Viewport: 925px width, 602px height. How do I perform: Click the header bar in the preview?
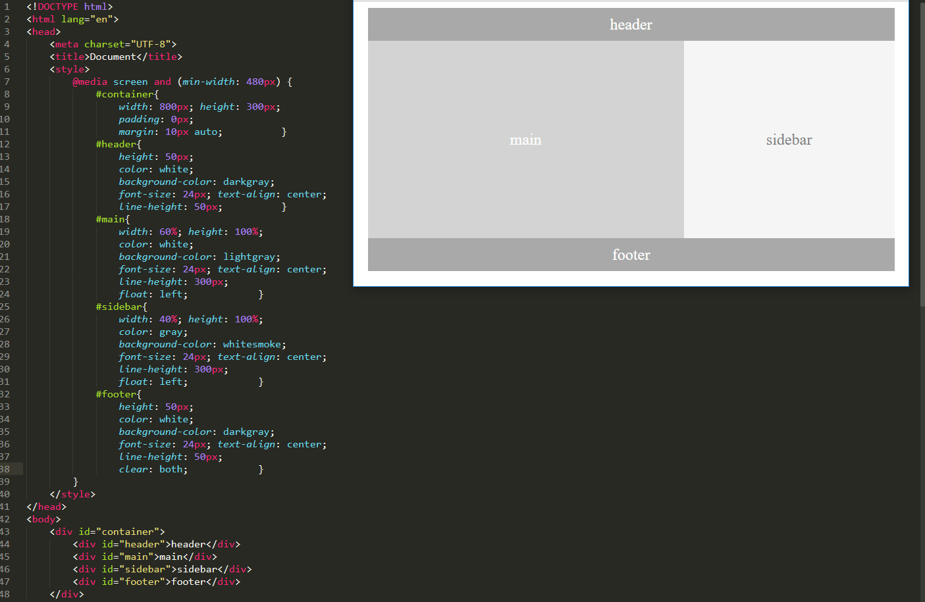[x=631, y=24]
